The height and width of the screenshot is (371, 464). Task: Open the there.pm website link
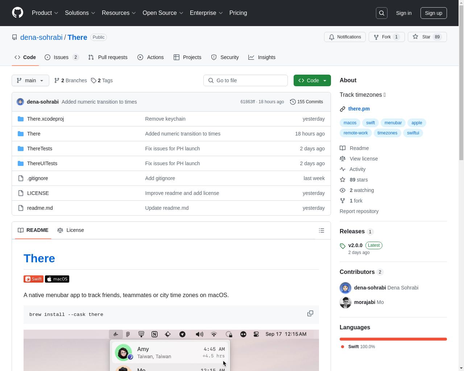[x=359, y=109]
